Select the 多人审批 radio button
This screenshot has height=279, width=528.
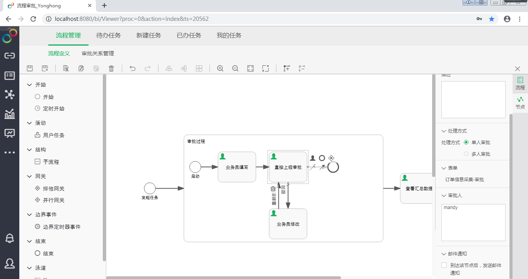[466, 154]
